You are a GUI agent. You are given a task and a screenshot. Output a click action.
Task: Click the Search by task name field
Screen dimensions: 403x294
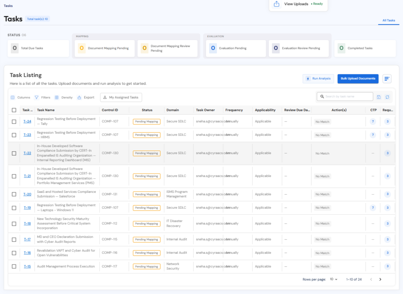click(345, 96)
